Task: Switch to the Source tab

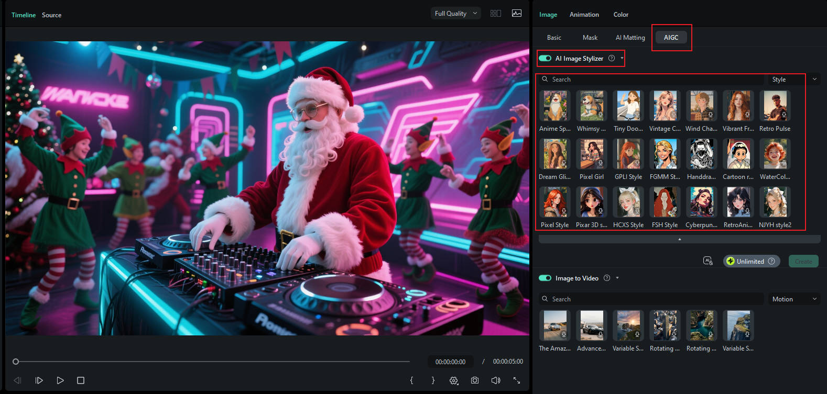Action: 52,15
